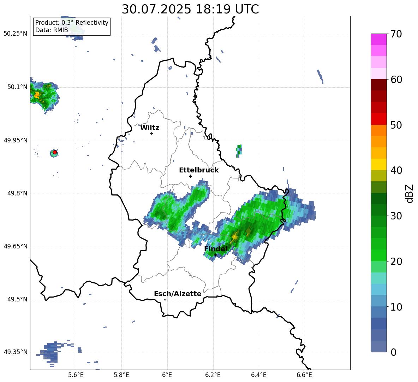
Task: Click the Product: 0.3° Reflectivity label
Action: [x=72, y=22]
